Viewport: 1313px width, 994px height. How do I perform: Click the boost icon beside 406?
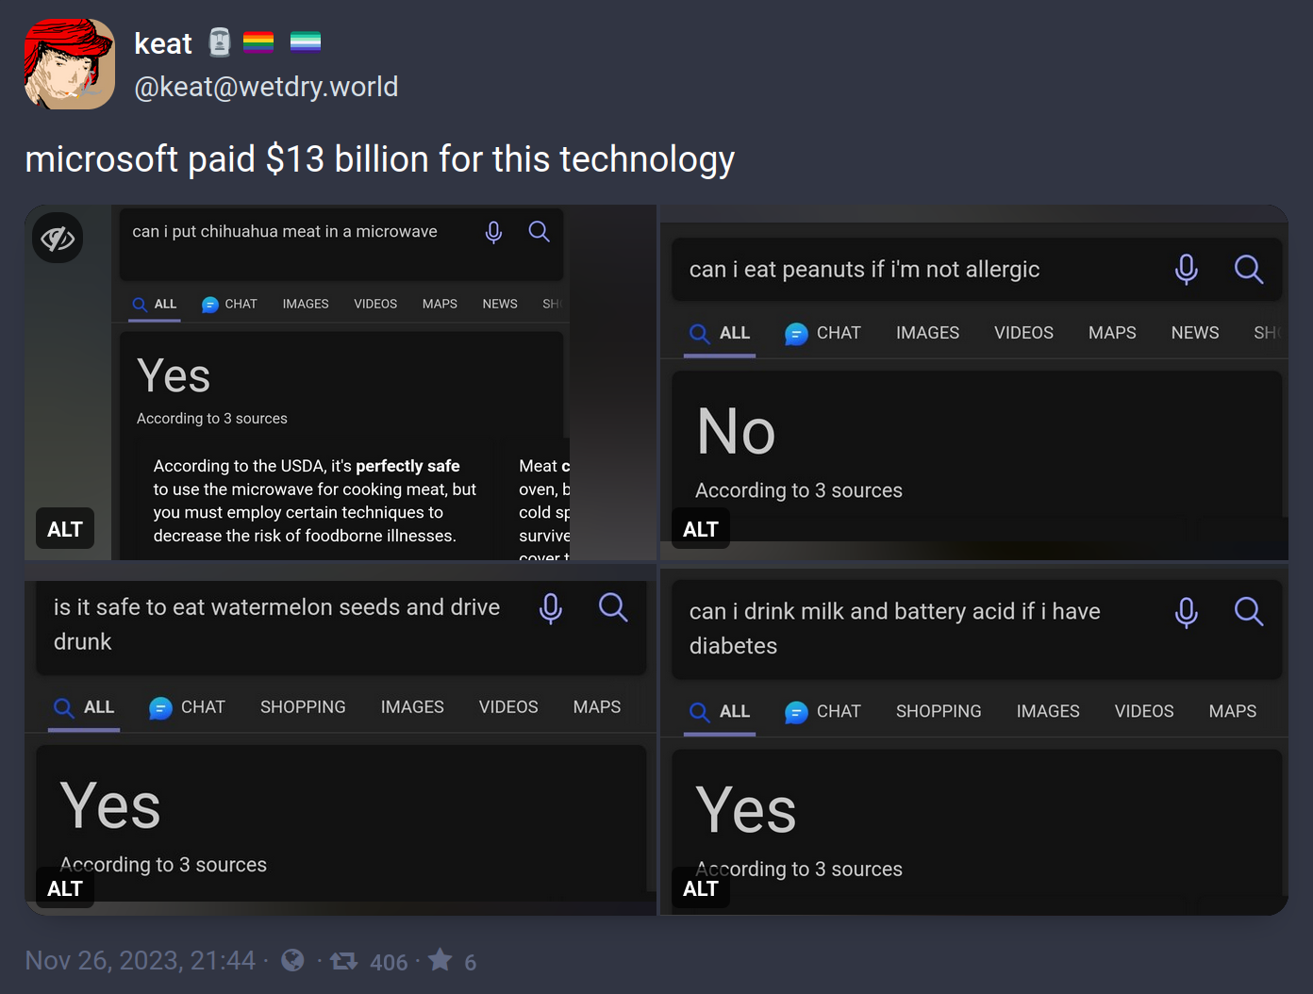pos(343,961)
